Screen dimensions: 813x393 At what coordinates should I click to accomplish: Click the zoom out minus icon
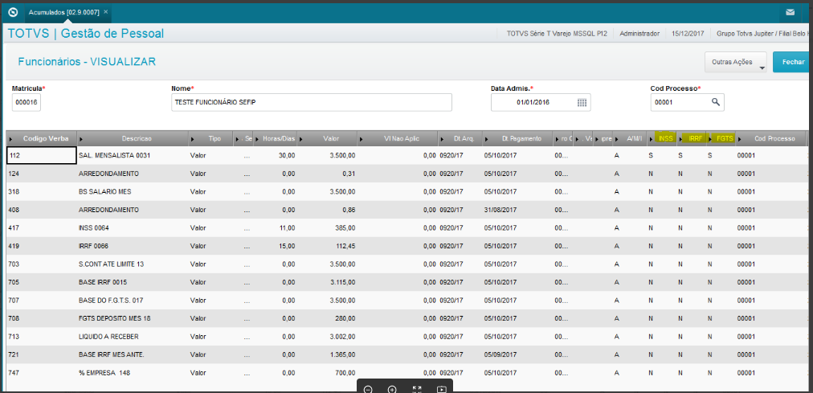pyautogui.click(x=368, y=389)
